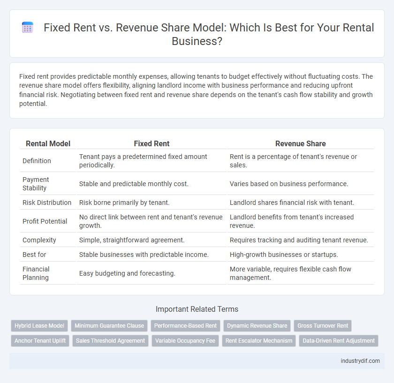Select the Rent Escalator Mechanism tag

pos(259,341)
